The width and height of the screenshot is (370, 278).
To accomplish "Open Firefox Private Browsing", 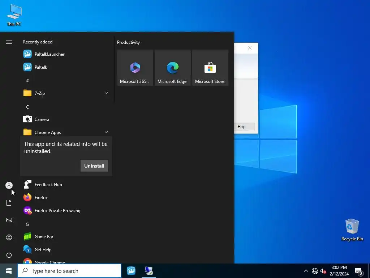I will coord(66,210).
